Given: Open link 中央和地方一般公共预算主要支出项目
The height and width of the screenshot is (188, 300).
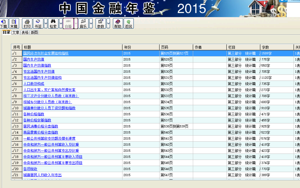Looking at the screenshot, I should [53, 163].
